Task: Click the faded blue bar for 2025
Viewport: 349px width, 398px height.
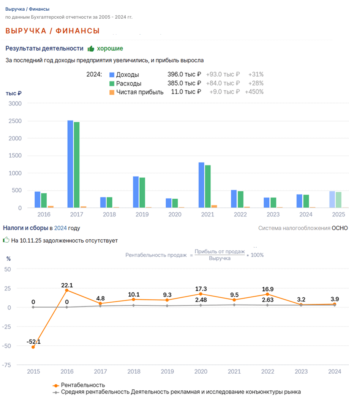Action: [x=332, y=199]
